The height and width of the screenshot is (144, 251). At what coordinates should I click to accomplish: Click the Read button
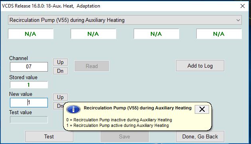coord(92,66)
